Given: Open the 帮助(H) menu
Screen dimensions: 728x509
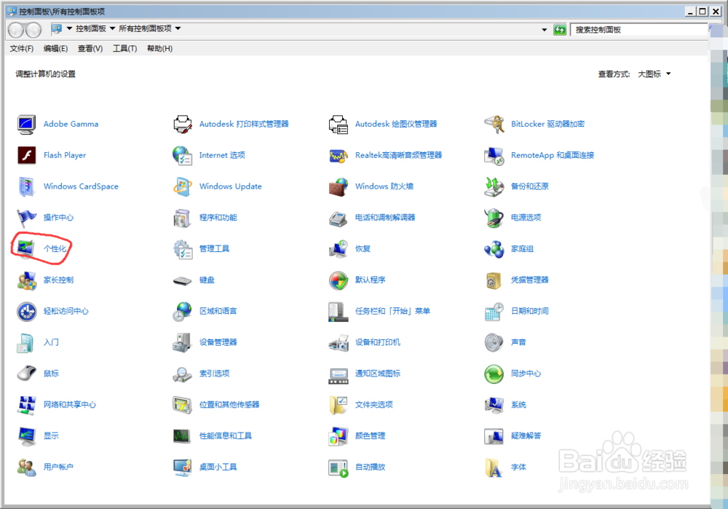Looking at the screenshot, I should pos(159,48).
